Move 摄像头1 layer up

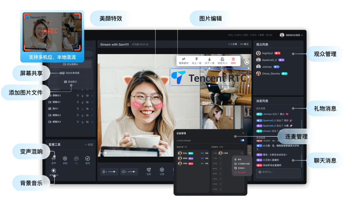coord(78,102)
